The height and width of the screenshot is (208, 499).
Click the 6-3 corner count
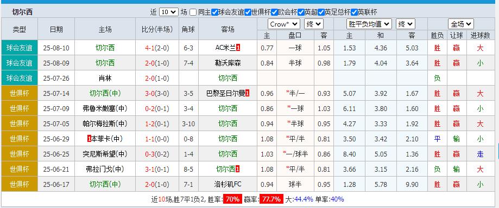(x=188, y=48)
